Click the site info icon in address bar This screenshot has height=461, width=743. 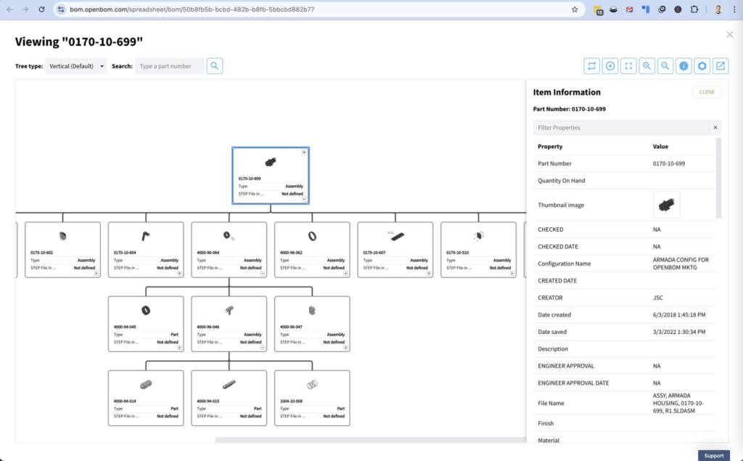coord(61,9)
